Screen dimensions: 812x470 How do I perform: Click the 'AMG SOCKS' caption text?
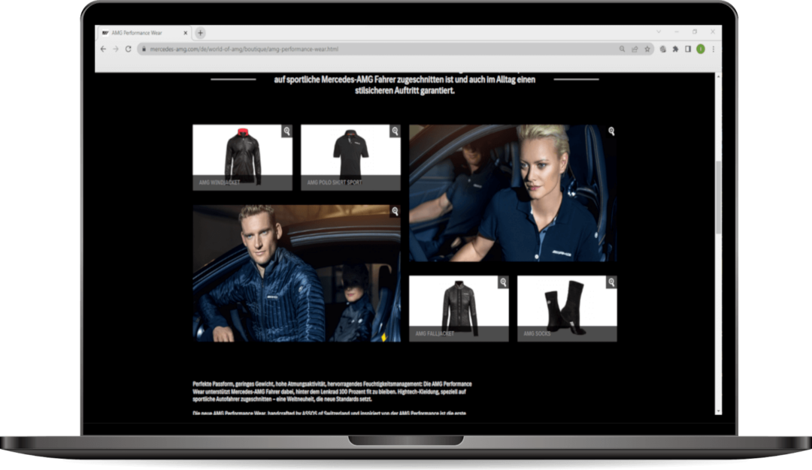click(x=537, y=333)
